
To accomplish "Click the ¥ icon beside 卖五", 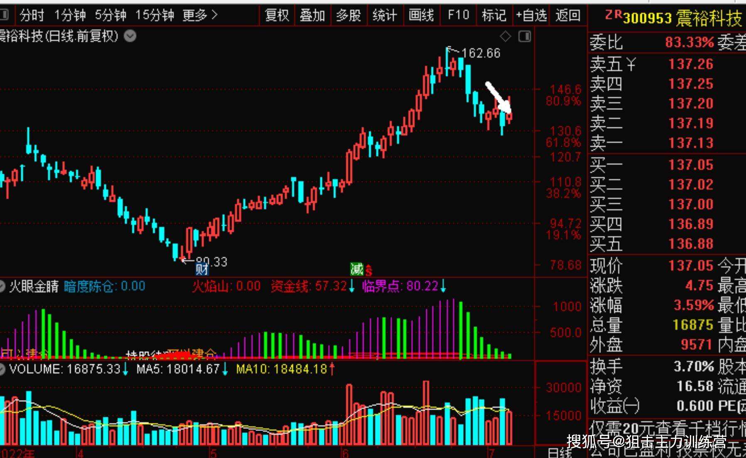I will pyautogui.click(x=631, y=65).
